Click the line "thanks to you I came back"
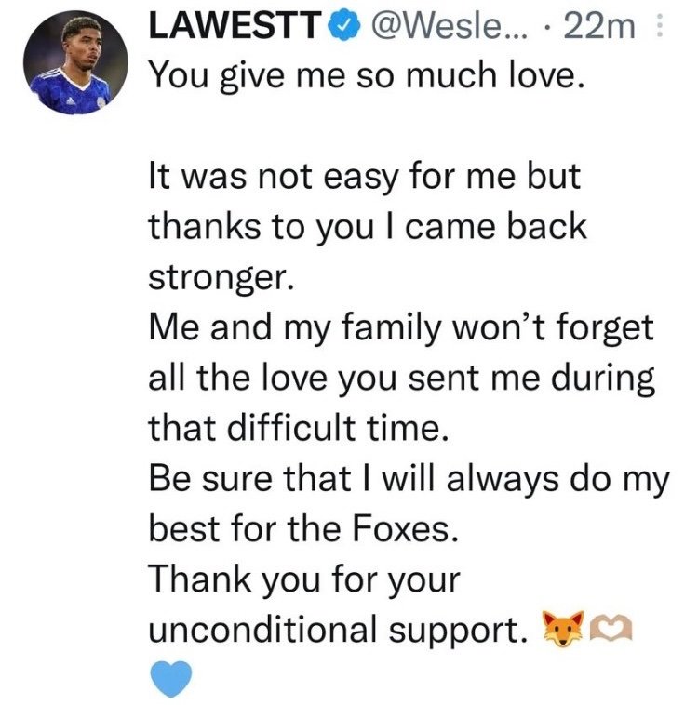The width and height of the screenshot is (698, 705). (368, 227)
